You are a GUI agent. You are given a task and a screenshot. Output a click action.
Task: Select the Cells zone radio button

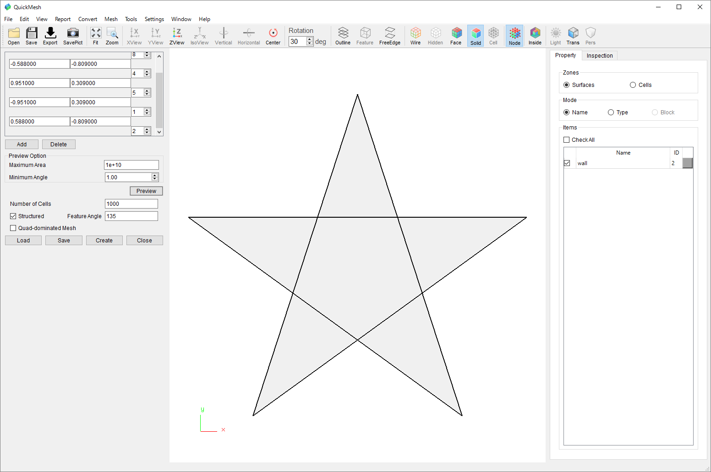[633, 85]
